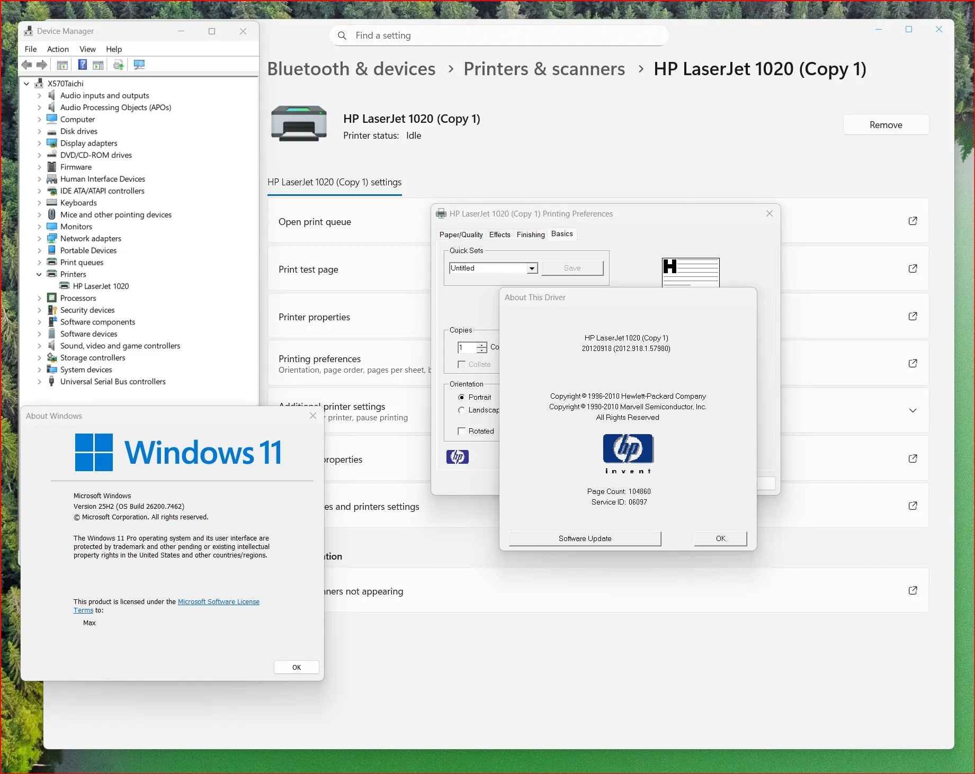Enable the Rotated checkbox
This screenshot has height=774, width=975.
pyautogui.click(x=461, y=431)
